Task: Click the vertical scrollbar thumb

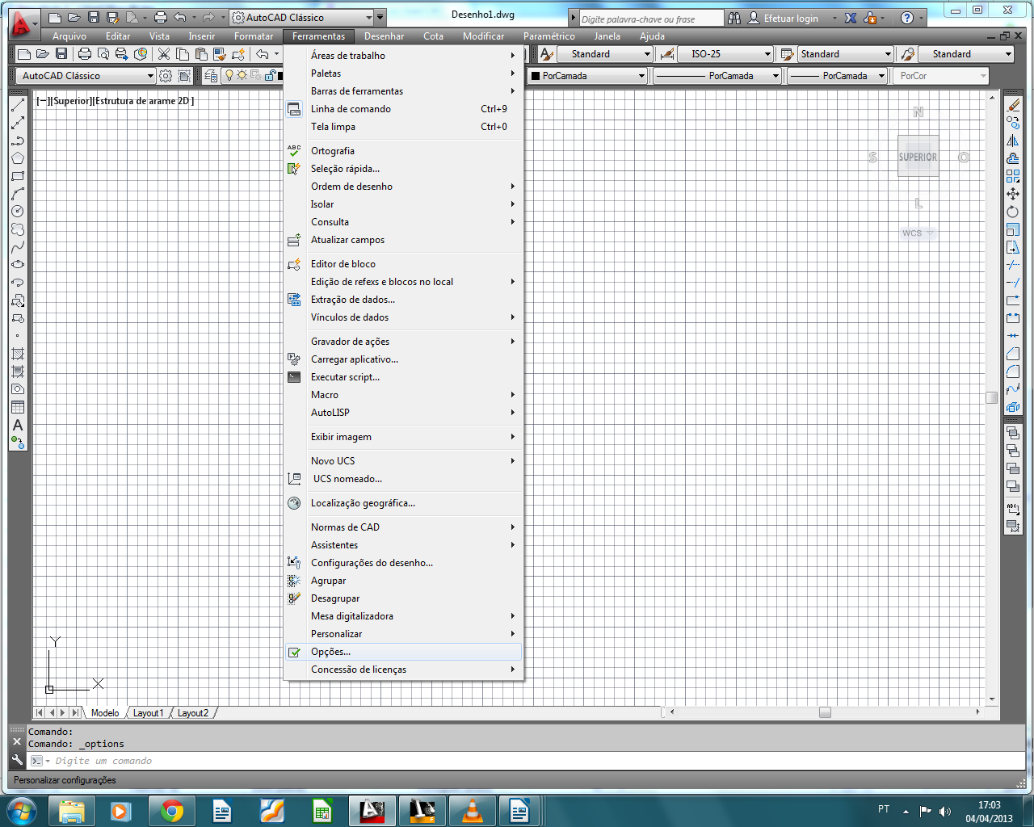Action: (x=992, y=397)
